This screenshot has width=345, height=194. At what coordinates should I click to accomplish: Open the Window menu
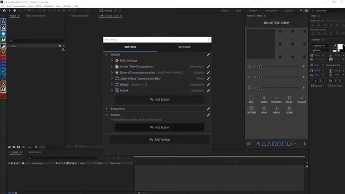67,6
